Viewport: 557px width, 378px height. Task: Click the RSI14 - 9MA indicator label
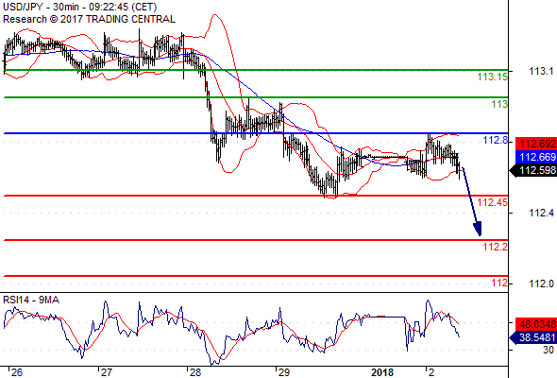(31, 301)
